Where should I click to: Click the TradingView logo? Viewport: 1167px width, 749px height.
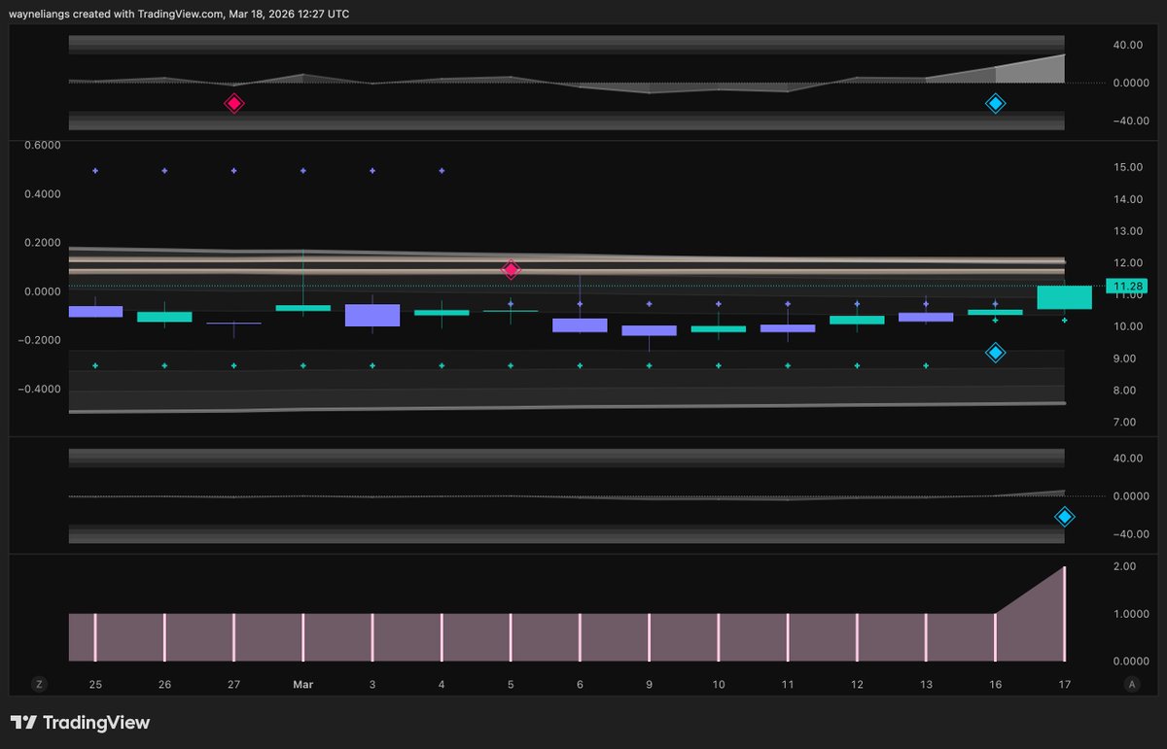coord(80,723)
